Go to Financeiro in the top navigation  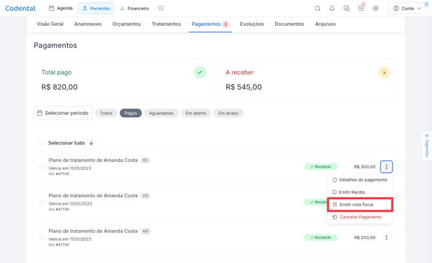click(x=135, y=8)
